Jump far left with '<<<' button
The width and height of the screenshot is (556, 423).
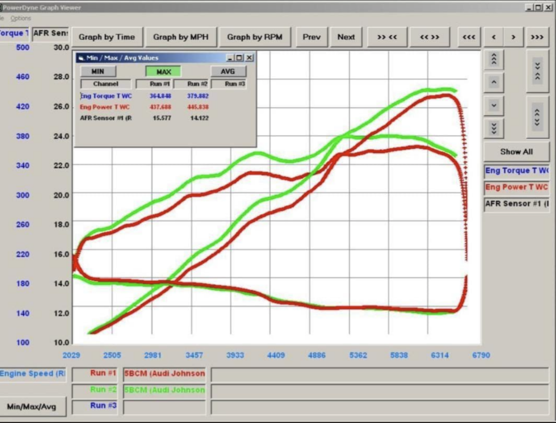click(469, 37)
